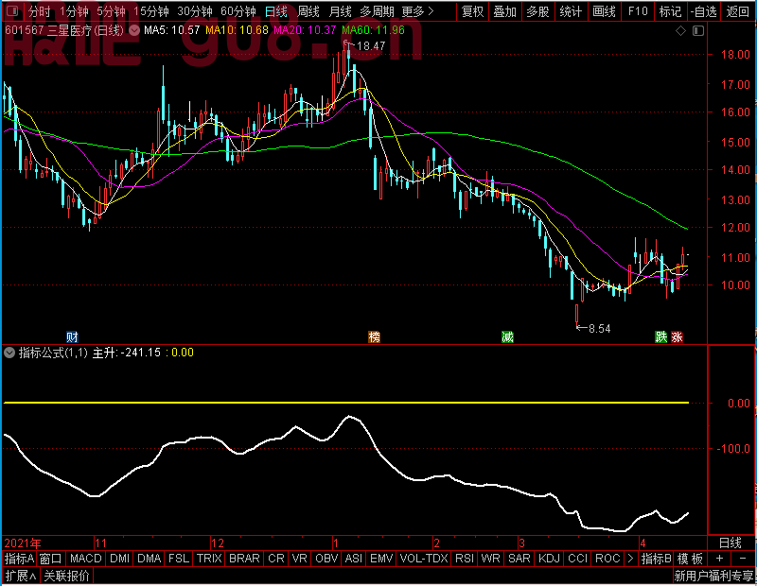Switch indicator to MACD
Viewport: 757px width, 586px height.
pyautogui.click(x=86, y=559)
